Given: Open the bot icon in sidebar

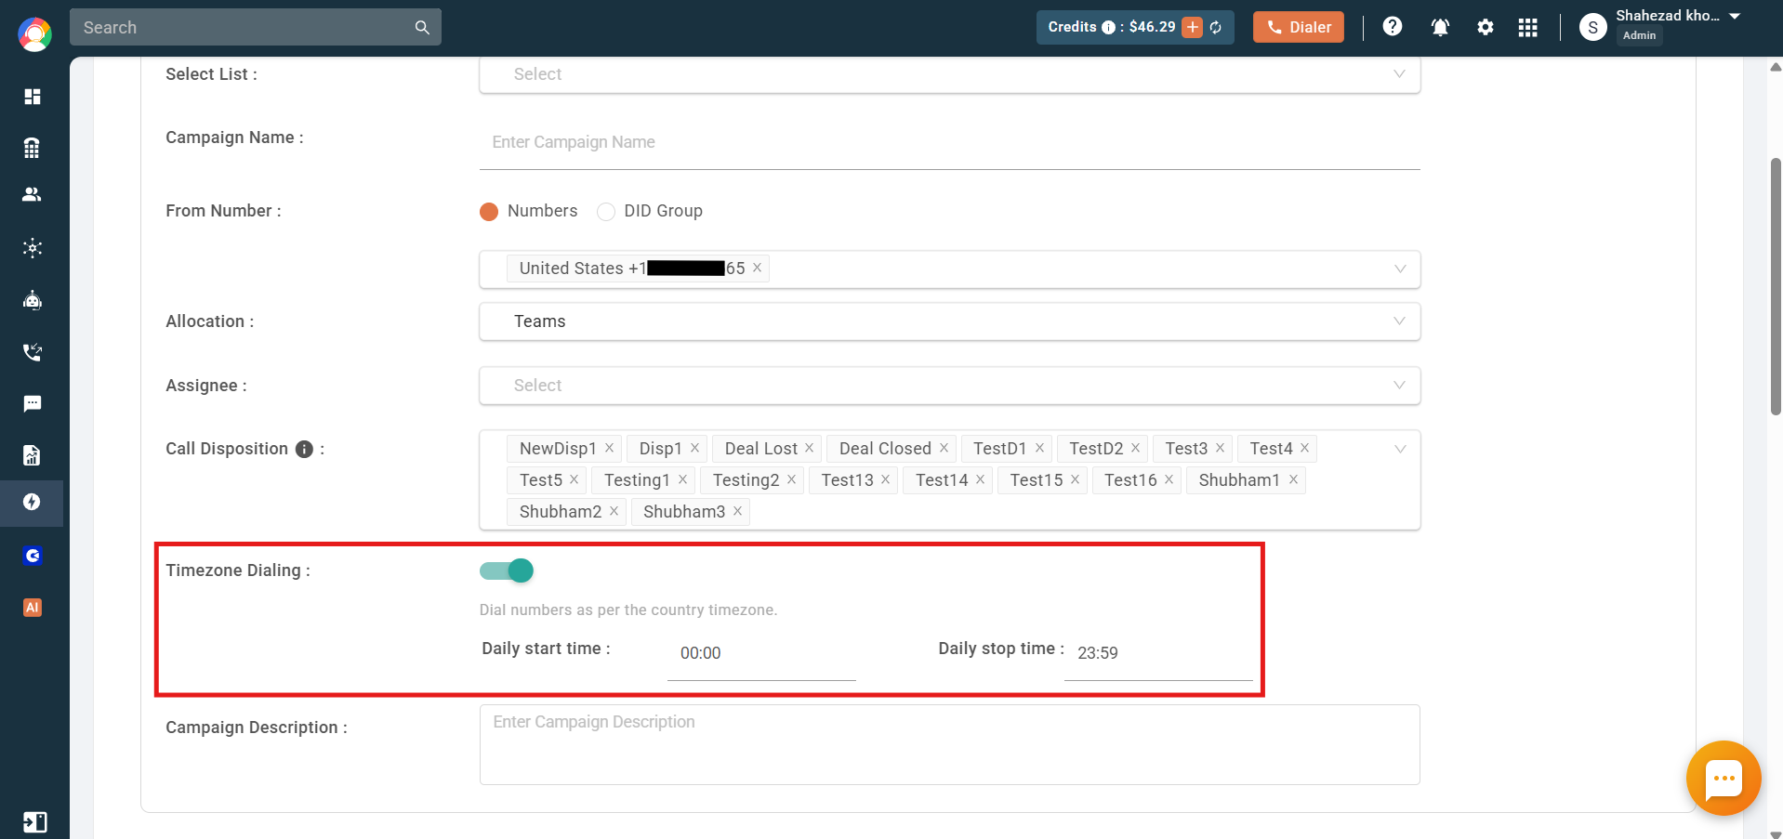Looking at the screenshot, I should (x=33, y=300).
